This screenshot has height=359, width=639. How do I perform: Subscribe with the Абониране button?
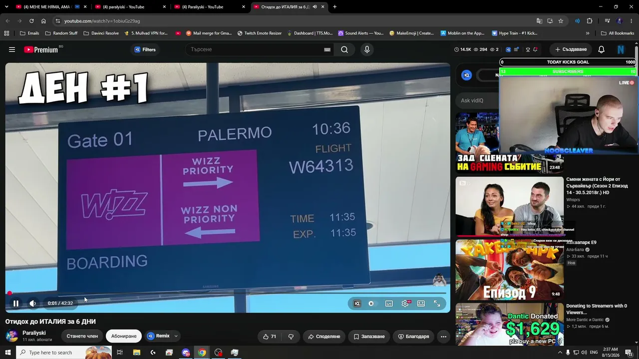(x=124, y=336)
